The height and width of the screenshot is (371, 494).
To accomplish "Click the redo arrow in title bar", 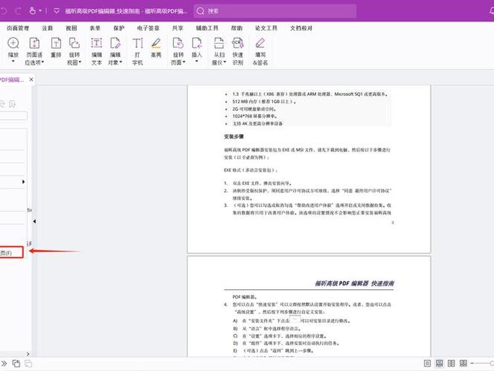I will coord(19,11).
